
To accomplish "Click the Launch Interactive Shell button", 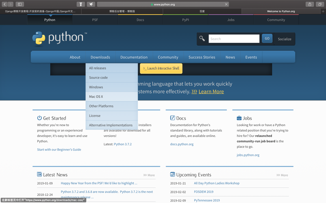I will point(161,69).
